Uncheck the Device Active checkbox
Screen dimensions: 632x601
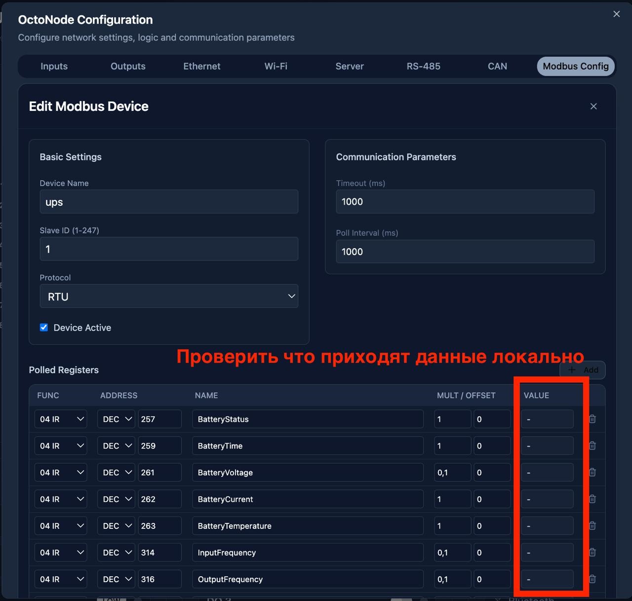tap(44, 328)
